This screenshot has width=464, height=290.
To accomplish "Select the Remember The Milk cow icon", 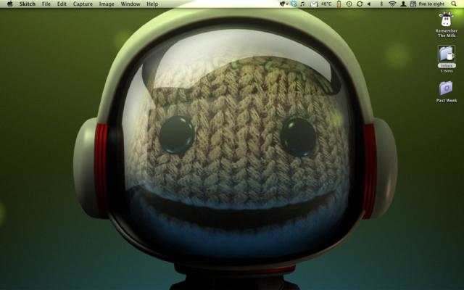I will click(447, 20).
